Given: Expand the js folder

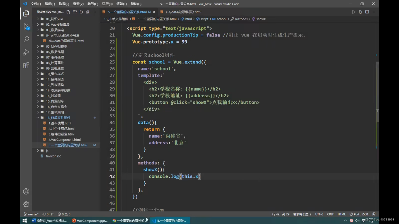Looking at the screenshot, I should coord(47,151).
